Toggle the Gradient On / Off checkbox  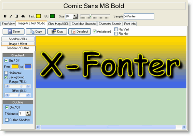pos(6,60)
